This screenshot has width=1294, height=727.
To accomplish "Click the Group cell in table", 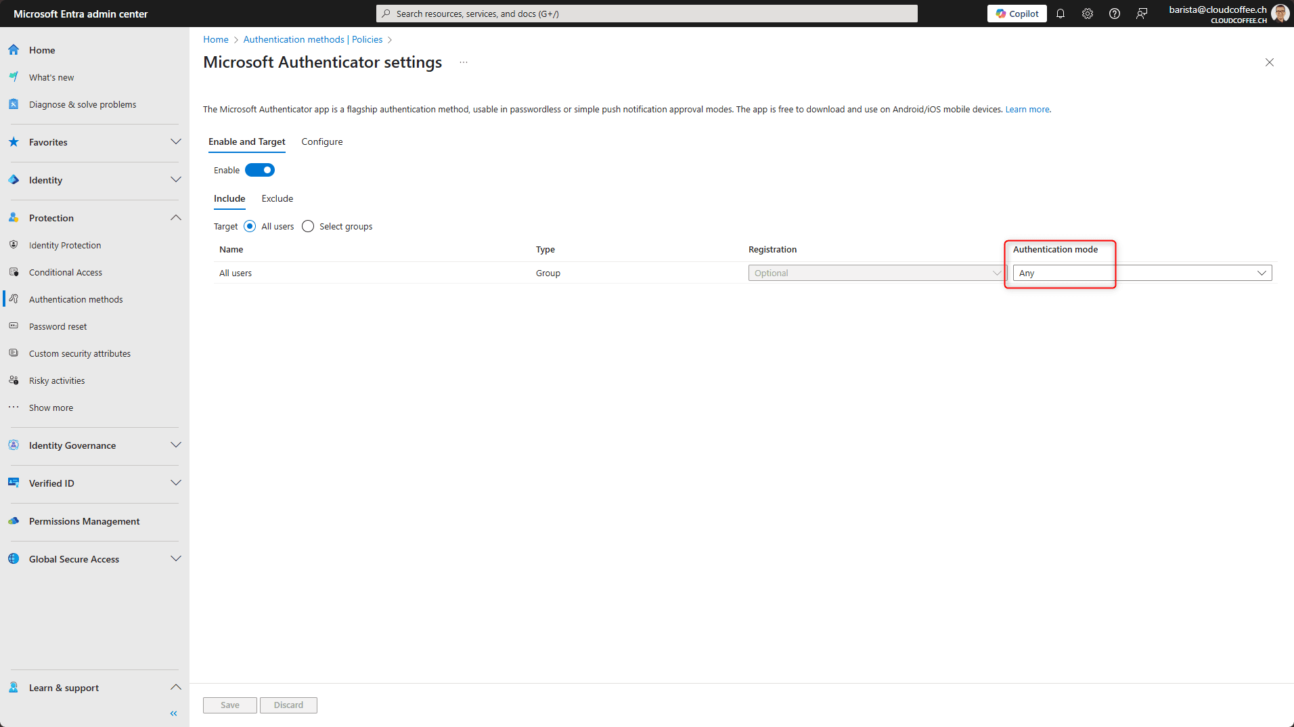I will tap(548, 273).
